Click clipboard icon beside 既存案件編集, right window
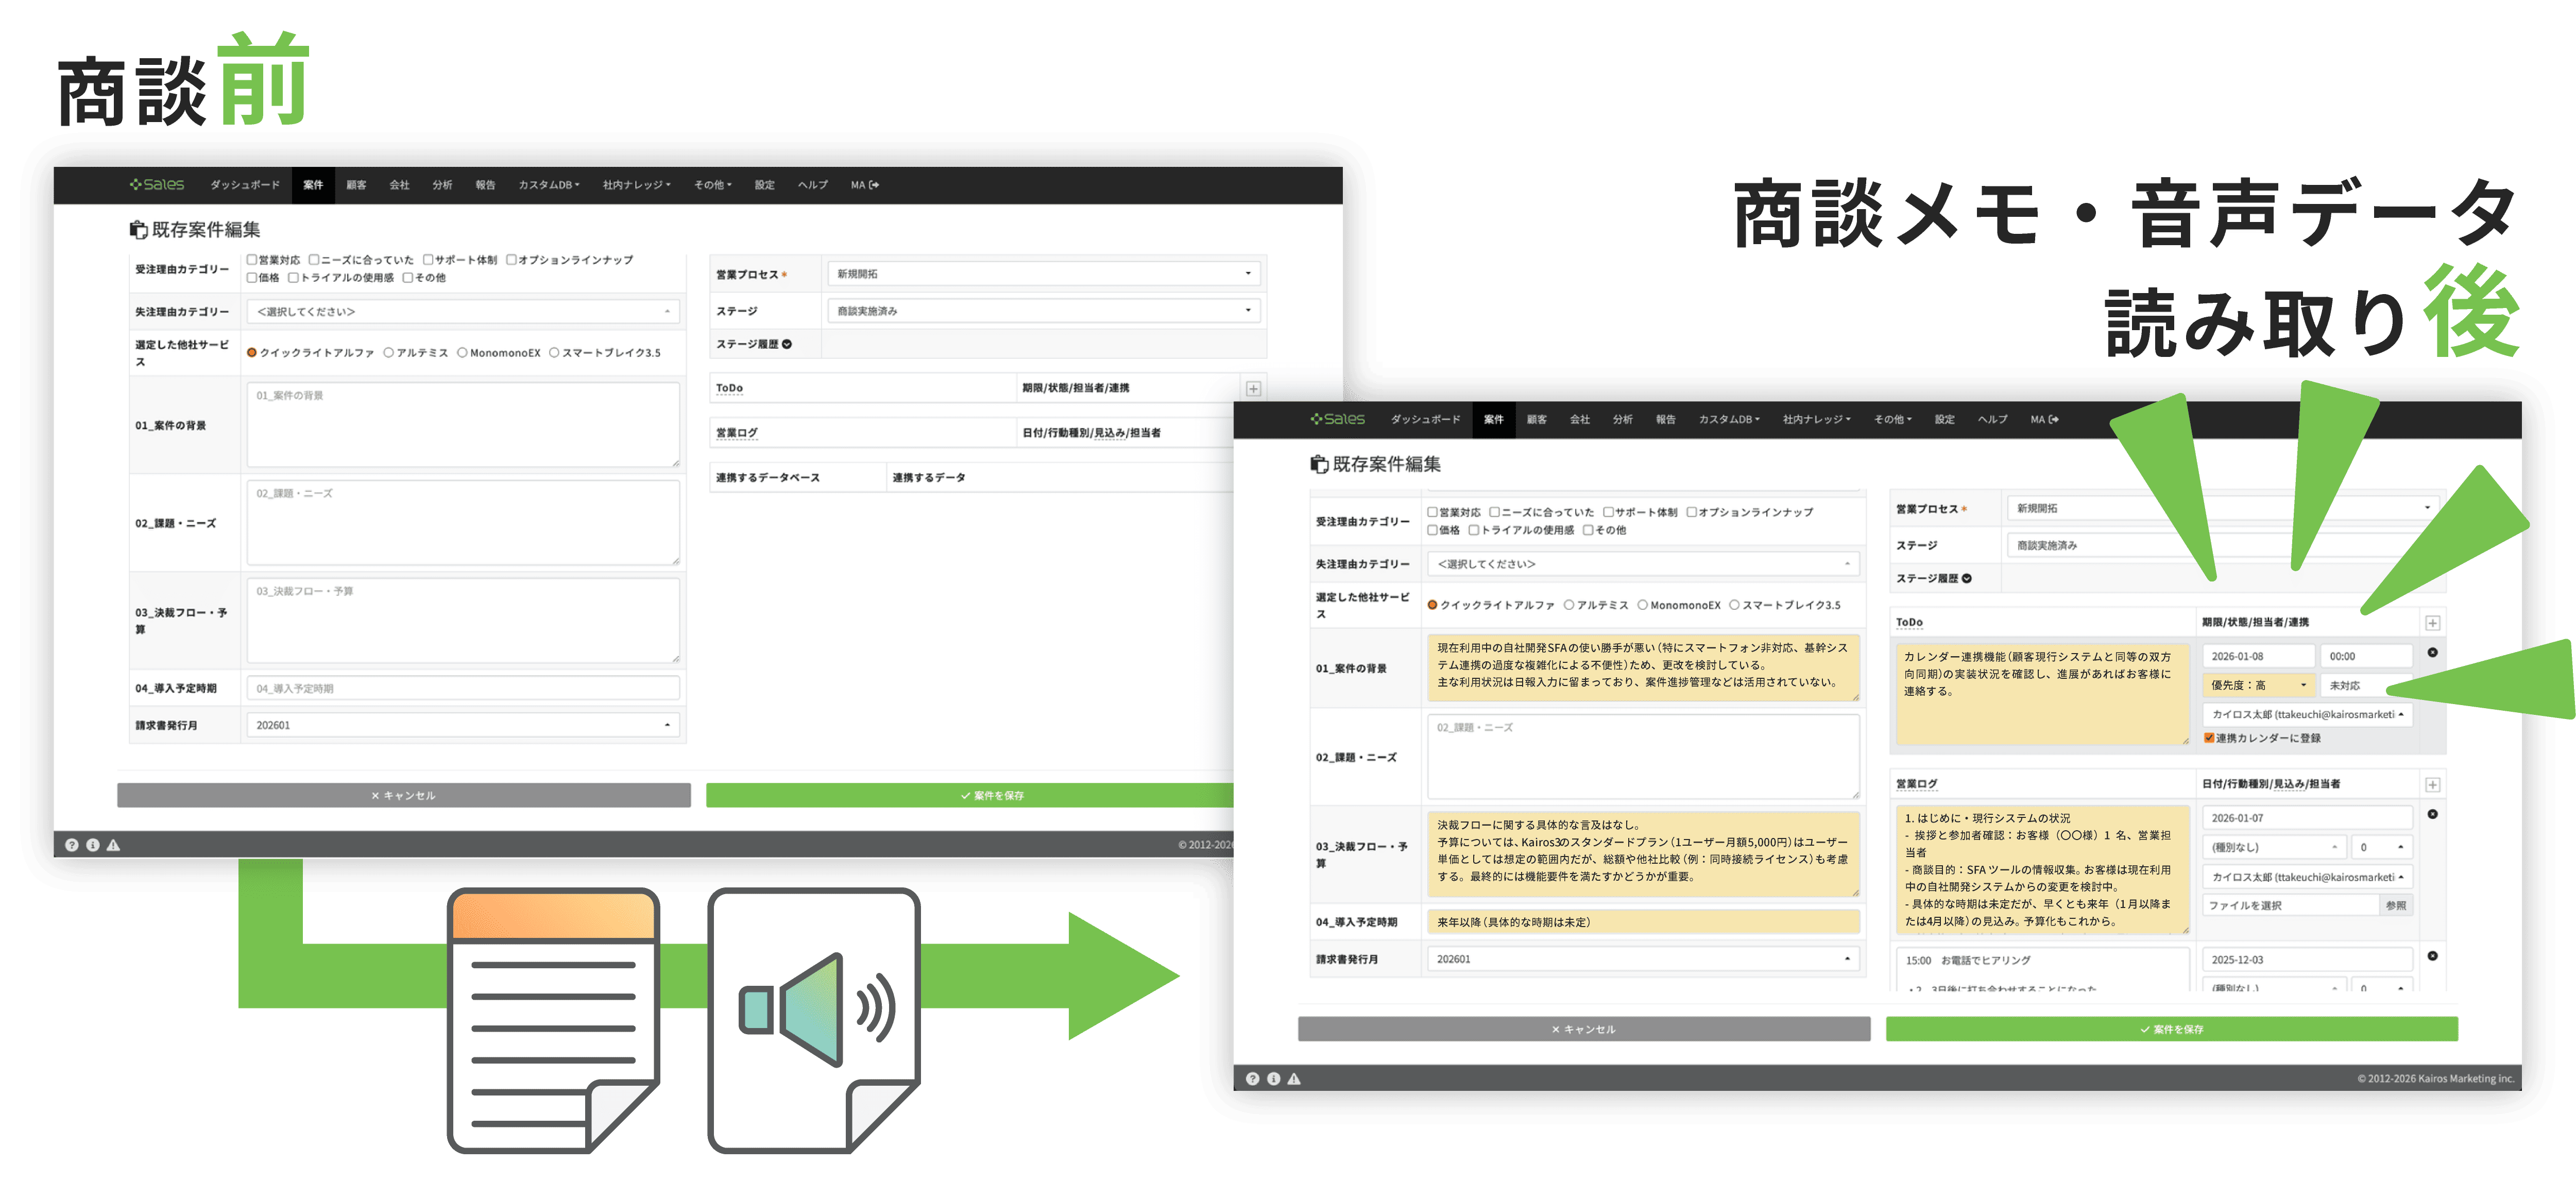 1319,464
